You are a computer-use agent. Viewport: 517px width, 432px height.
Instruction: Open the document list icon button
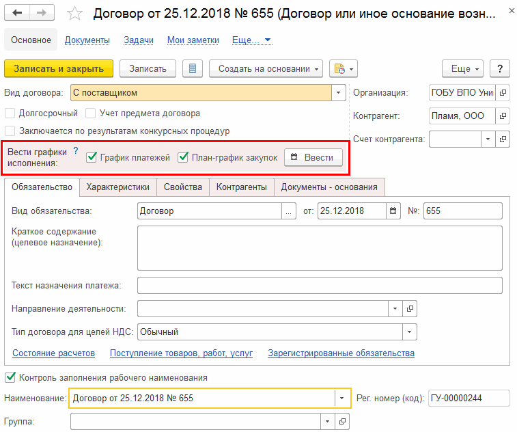coord(193,68)
